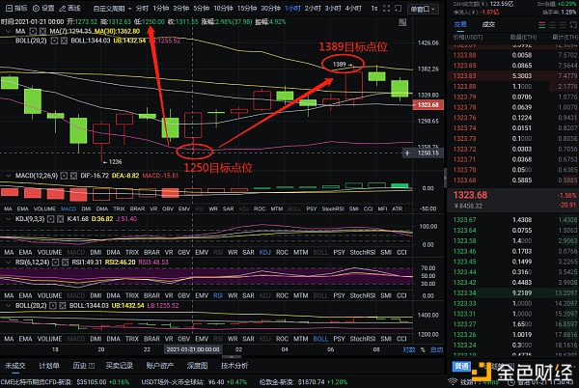The image size is (579, 388).
Task: Open the 买卖记录 trade records tab
Action: point(120,366)
